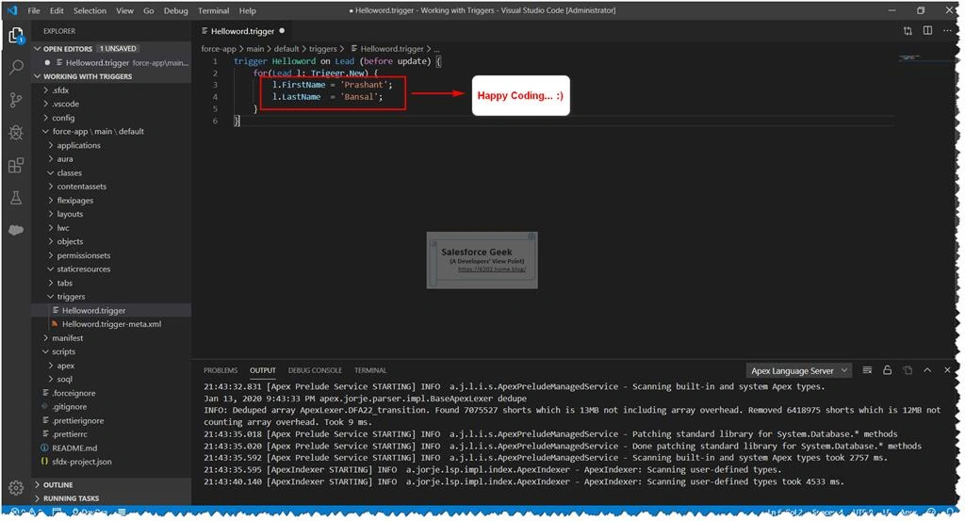Expand the tabs folder

click(x=111, y=283)
